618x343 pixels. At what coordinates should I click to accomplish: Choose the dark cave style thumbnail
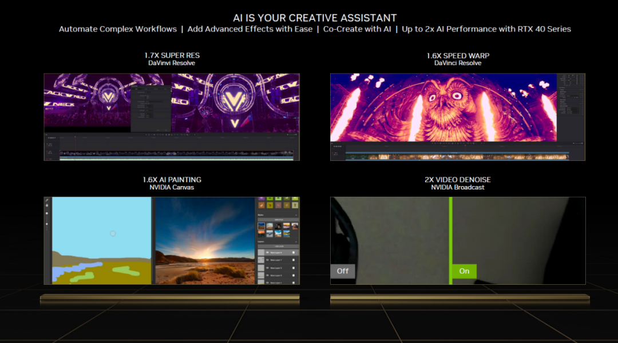tap(278, 226)
